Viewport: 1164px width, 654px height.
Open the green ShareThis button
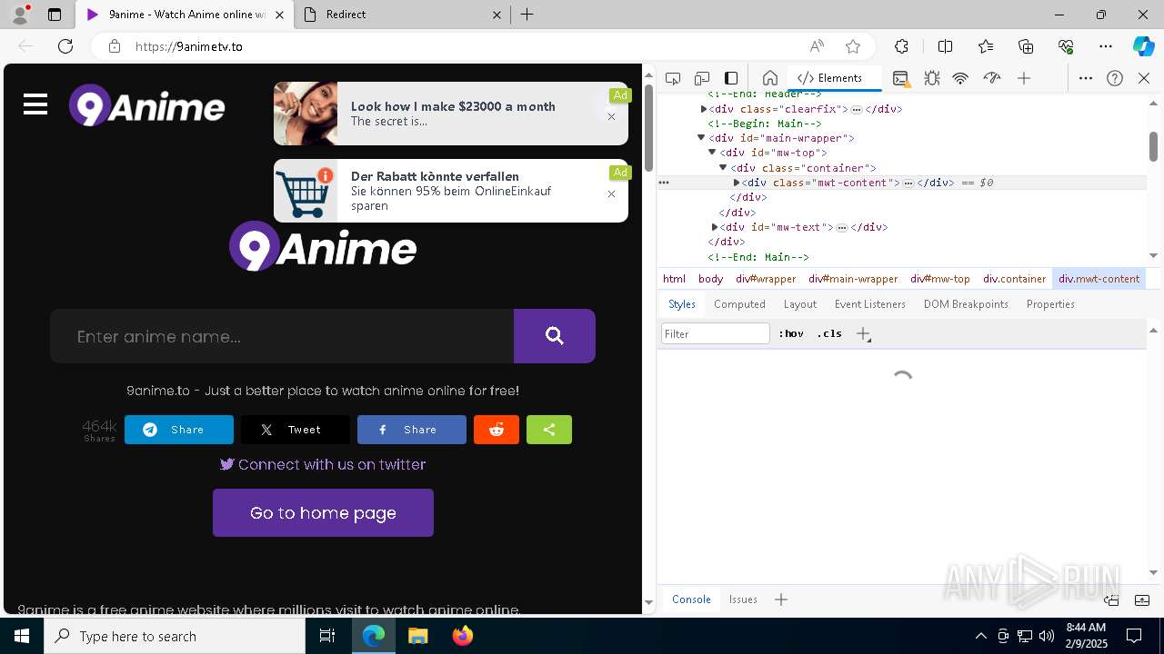(x=549, y=430)
